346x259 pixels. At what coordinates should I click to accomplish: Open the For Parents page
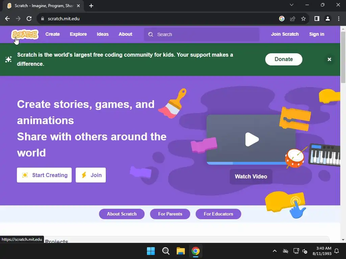(x=170, y=214)
